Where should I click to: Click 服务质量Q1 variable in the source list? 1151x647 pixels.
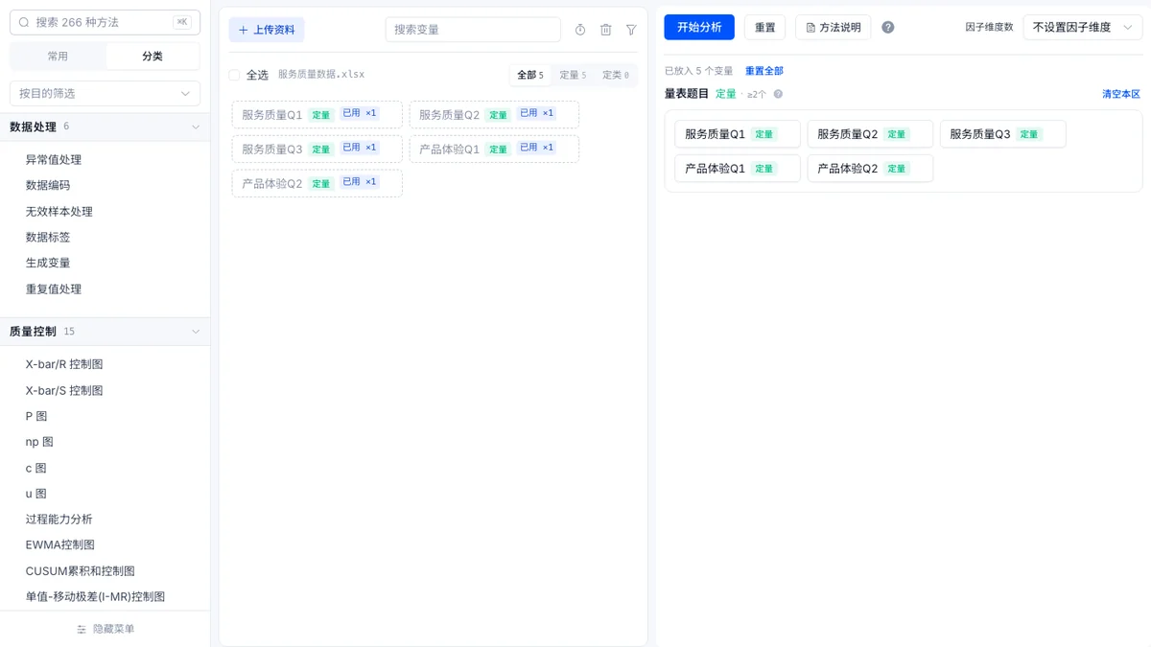pyautogui.click(x=317, y=114)
